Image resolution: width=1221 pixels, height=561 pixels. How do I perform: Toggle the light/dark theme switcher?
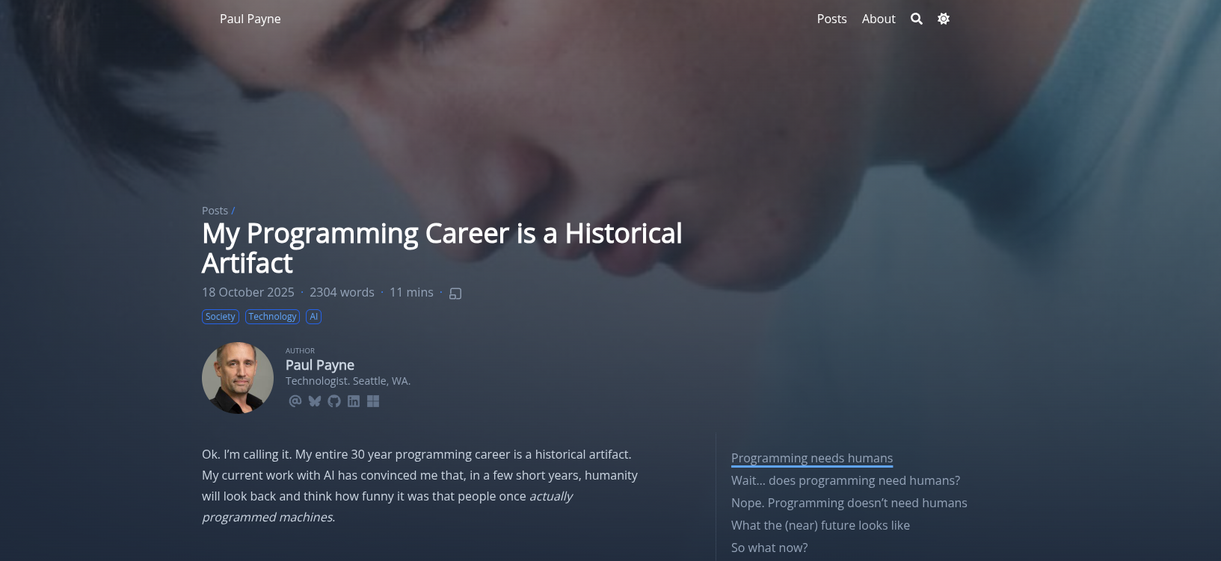coord(944,19)
